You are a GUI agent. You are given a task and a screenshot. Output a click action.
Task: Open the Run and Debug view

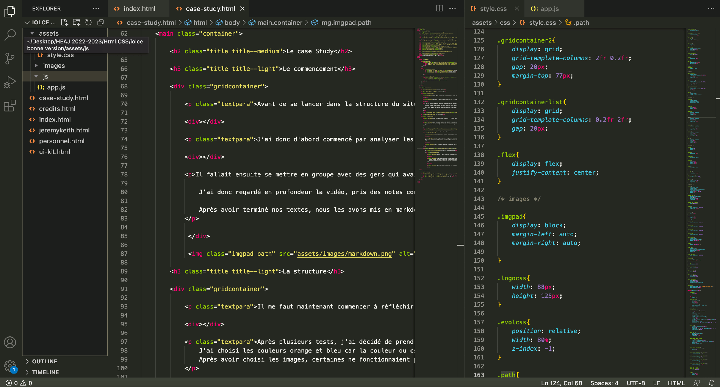pos(10,82)
